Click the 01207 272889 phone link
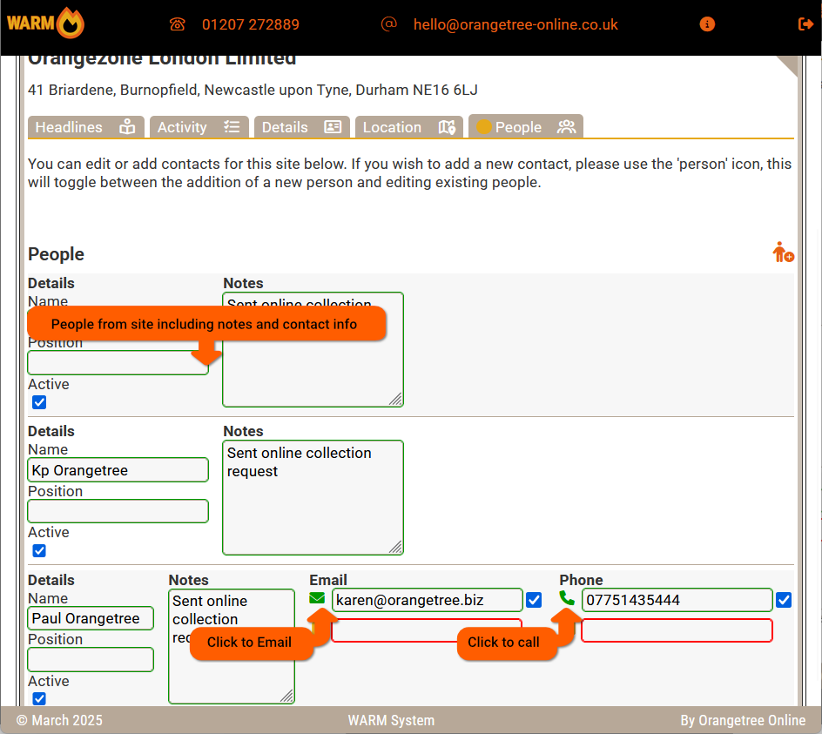Image resolution: width=822 pixels, height=734 pixels. pyautogui.click(x=251, y=24)
